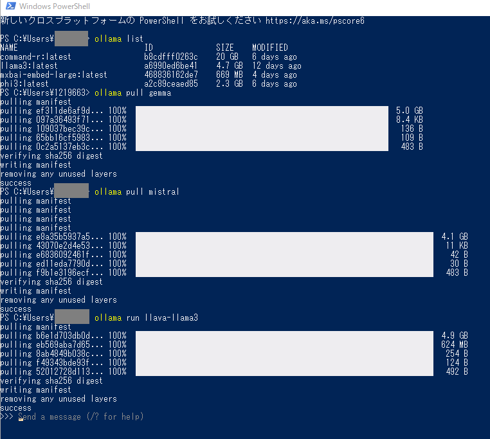
Task: Click the '>>>' ollama prompt marker
Action: 6,417
